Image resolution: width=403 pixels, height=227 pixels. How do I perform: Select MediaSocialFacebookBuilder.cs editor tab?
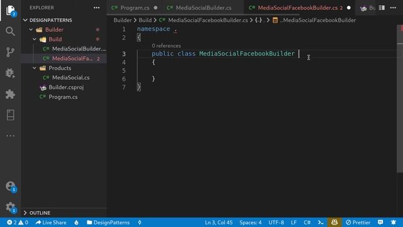(300, 8)
